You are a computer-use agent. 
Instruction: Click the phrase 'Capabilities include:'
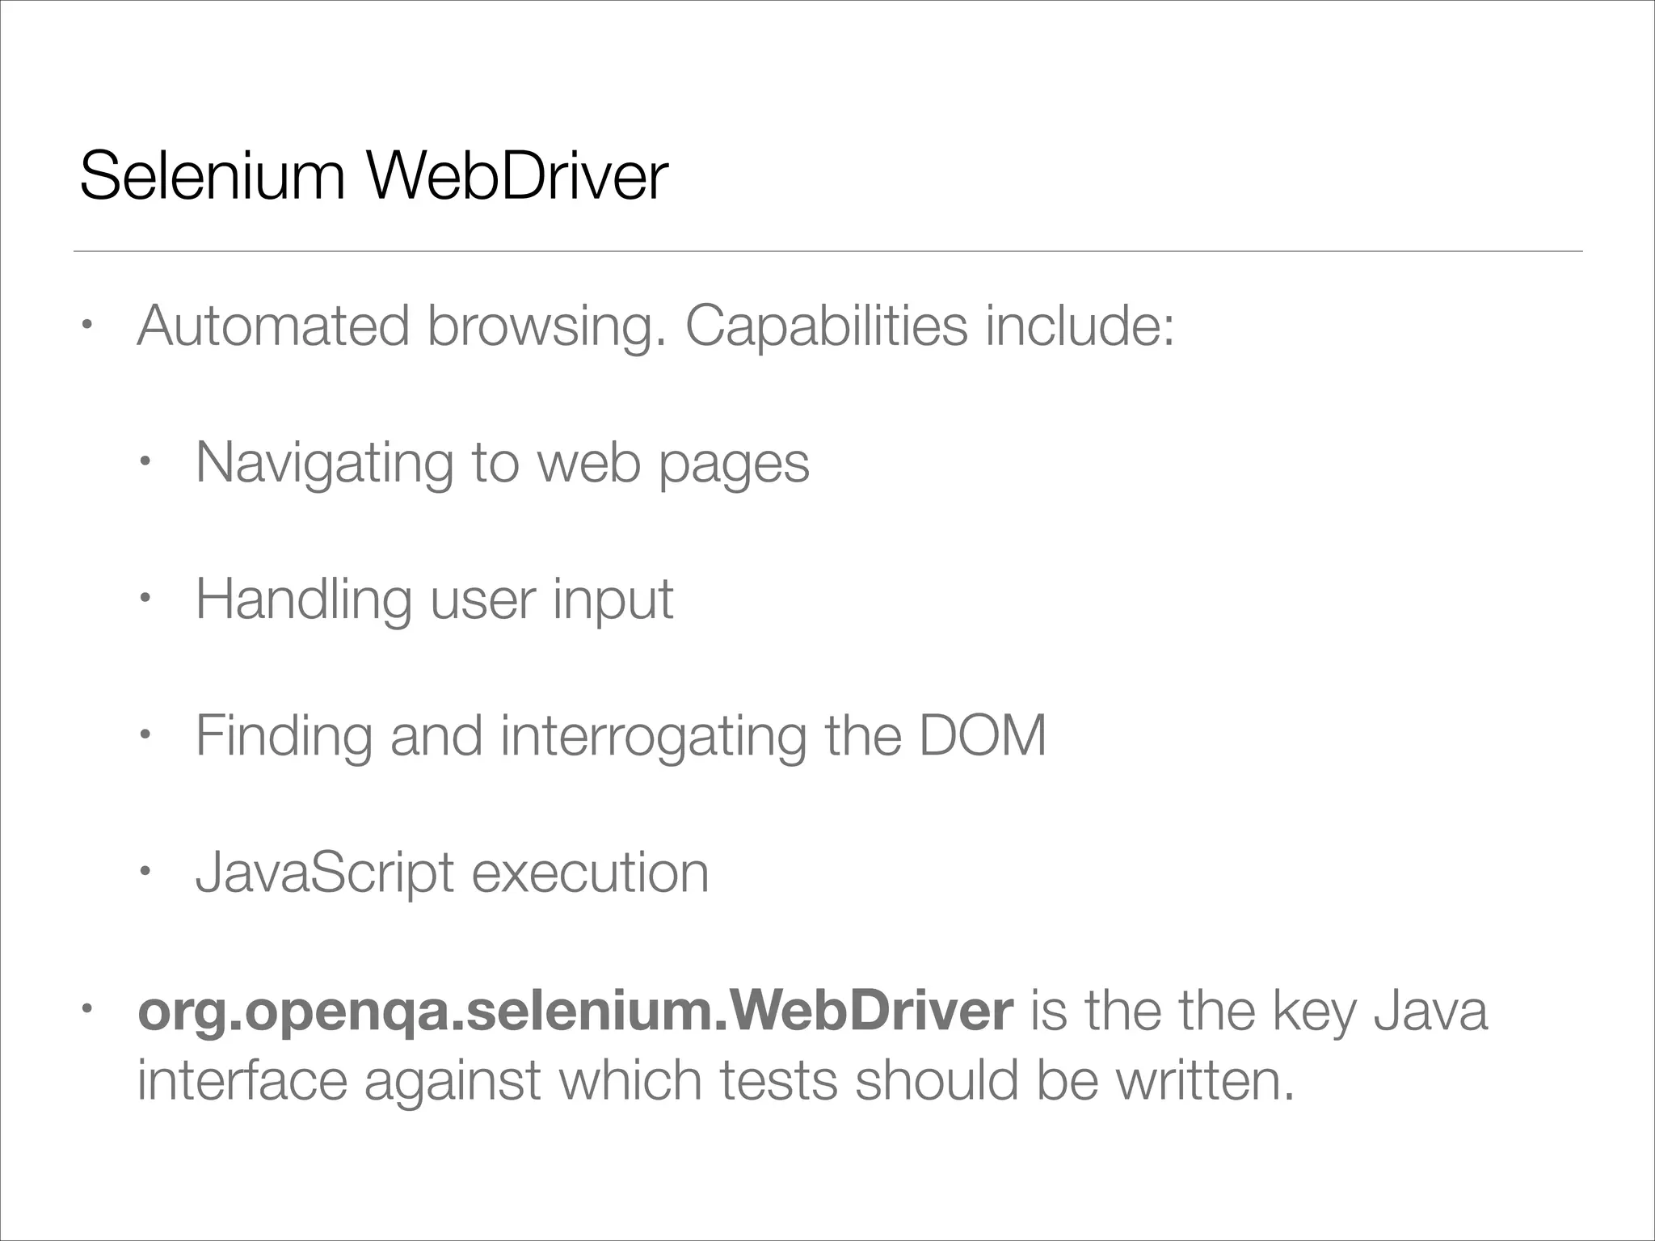(929, 326)
